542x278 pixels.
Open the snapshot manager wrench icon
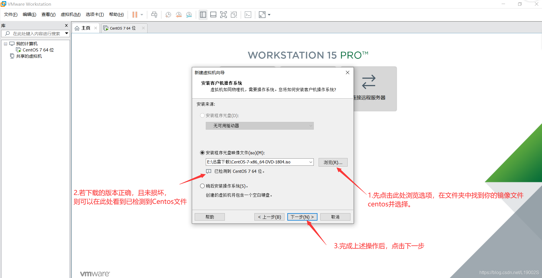coord(189,14)
